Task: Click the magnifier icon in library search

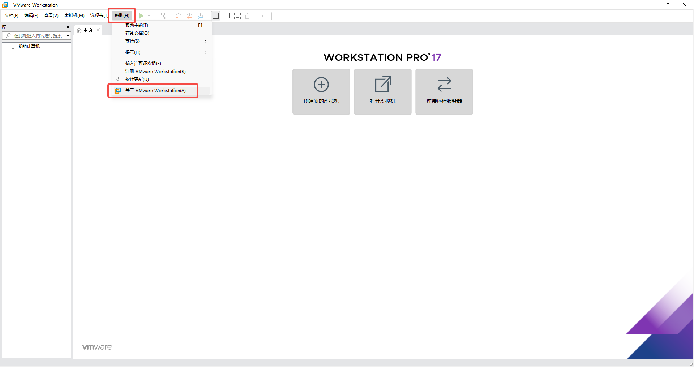Action: pyautogui.click(x=8, y=35)
